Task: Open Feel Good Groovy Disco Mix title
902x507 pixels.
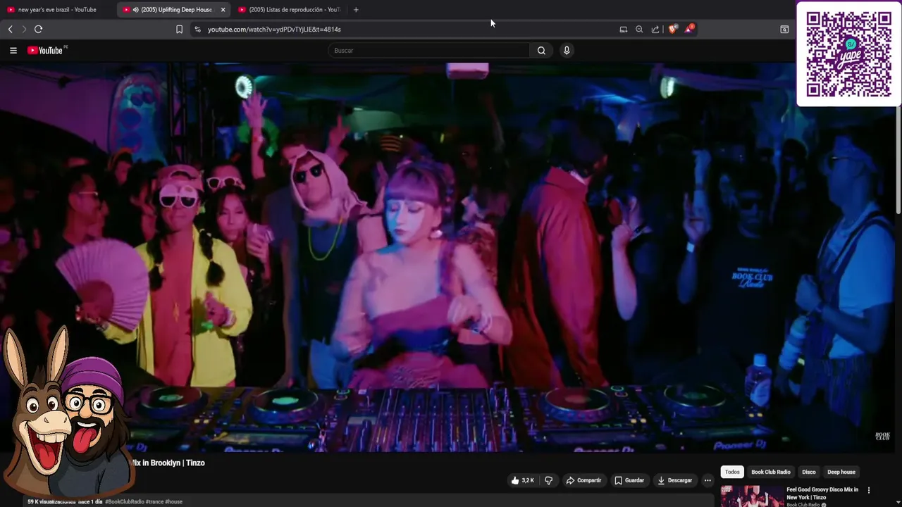Action: point(822,493)
